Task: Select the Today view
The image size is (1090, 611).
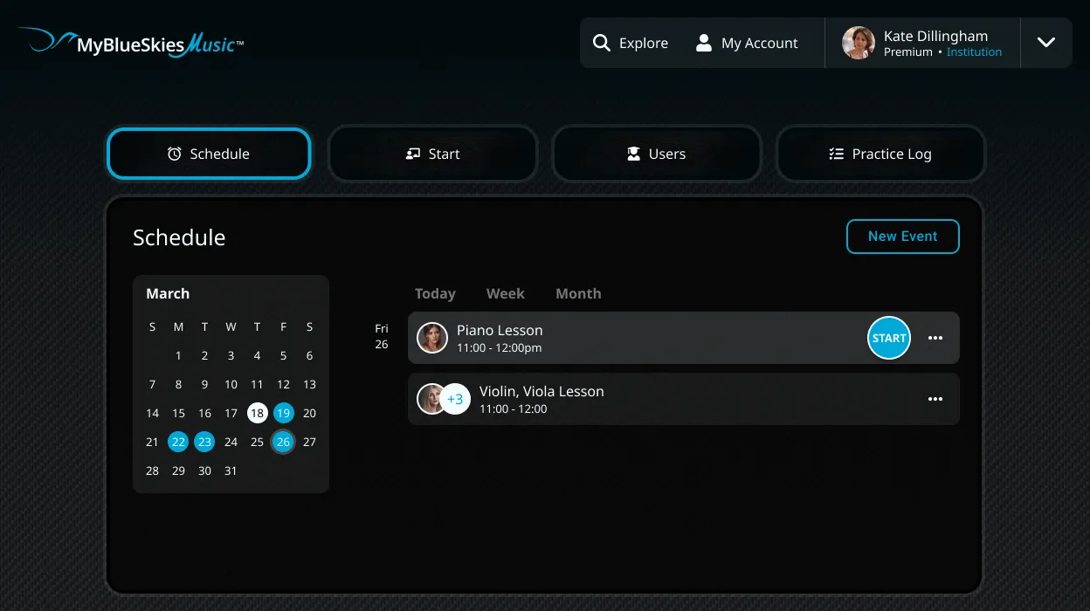Action: 435,293
